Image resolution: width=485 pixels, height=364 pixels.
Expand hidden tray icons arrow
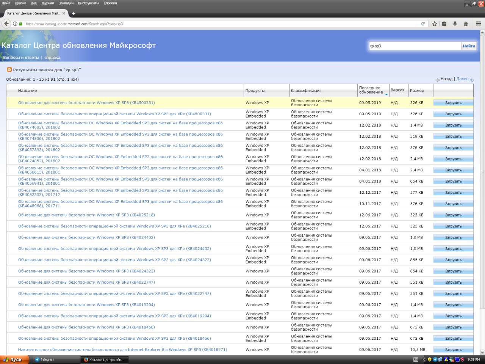click(x=424, y=359)
